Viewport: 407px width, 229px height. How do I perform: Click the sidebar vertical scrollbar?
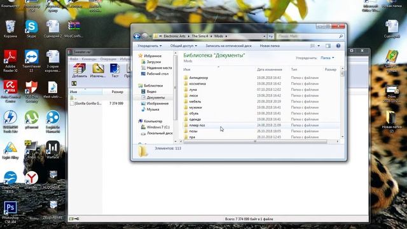click(x=176, y=88)
